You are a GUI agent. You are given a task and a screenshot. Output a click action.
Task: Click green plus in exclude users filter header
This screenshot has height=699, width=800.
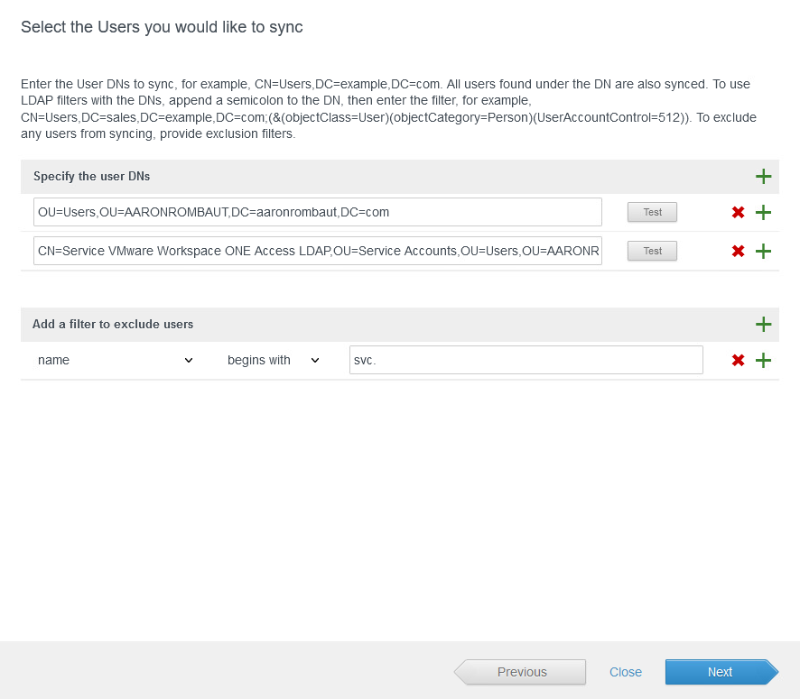pos(763,325)
